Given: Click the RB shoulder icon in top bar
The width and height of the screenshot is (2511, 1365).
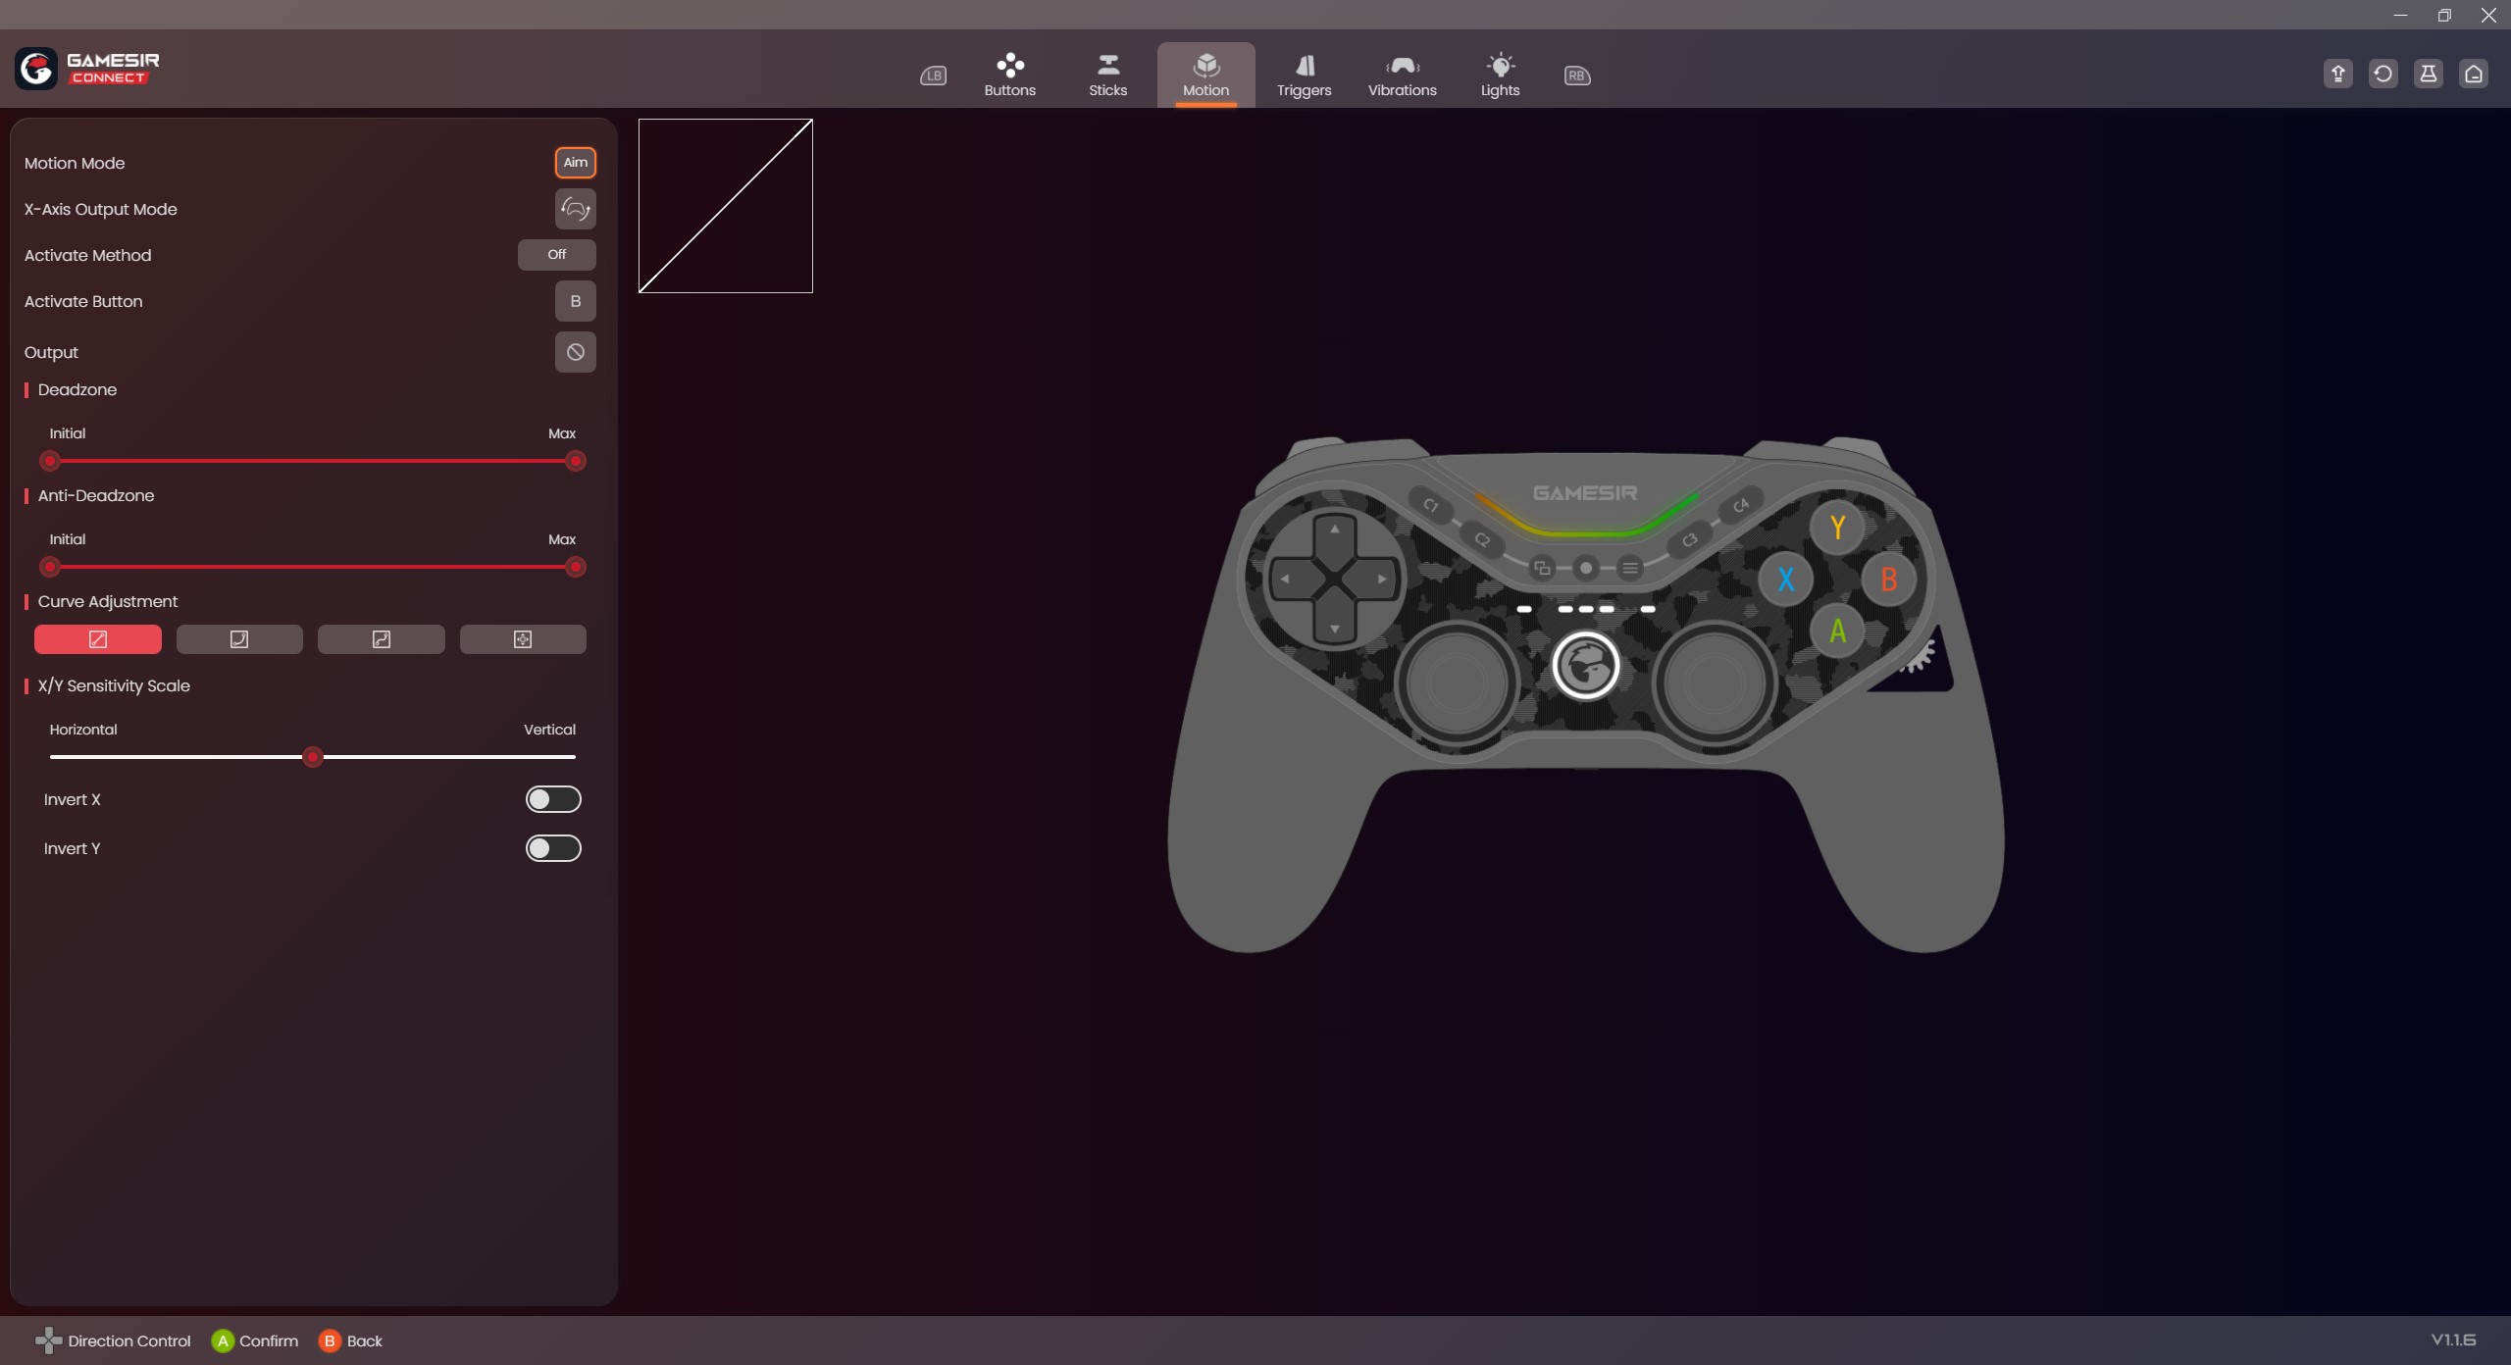Looking at the screenshot, I should click(1577, 76).
